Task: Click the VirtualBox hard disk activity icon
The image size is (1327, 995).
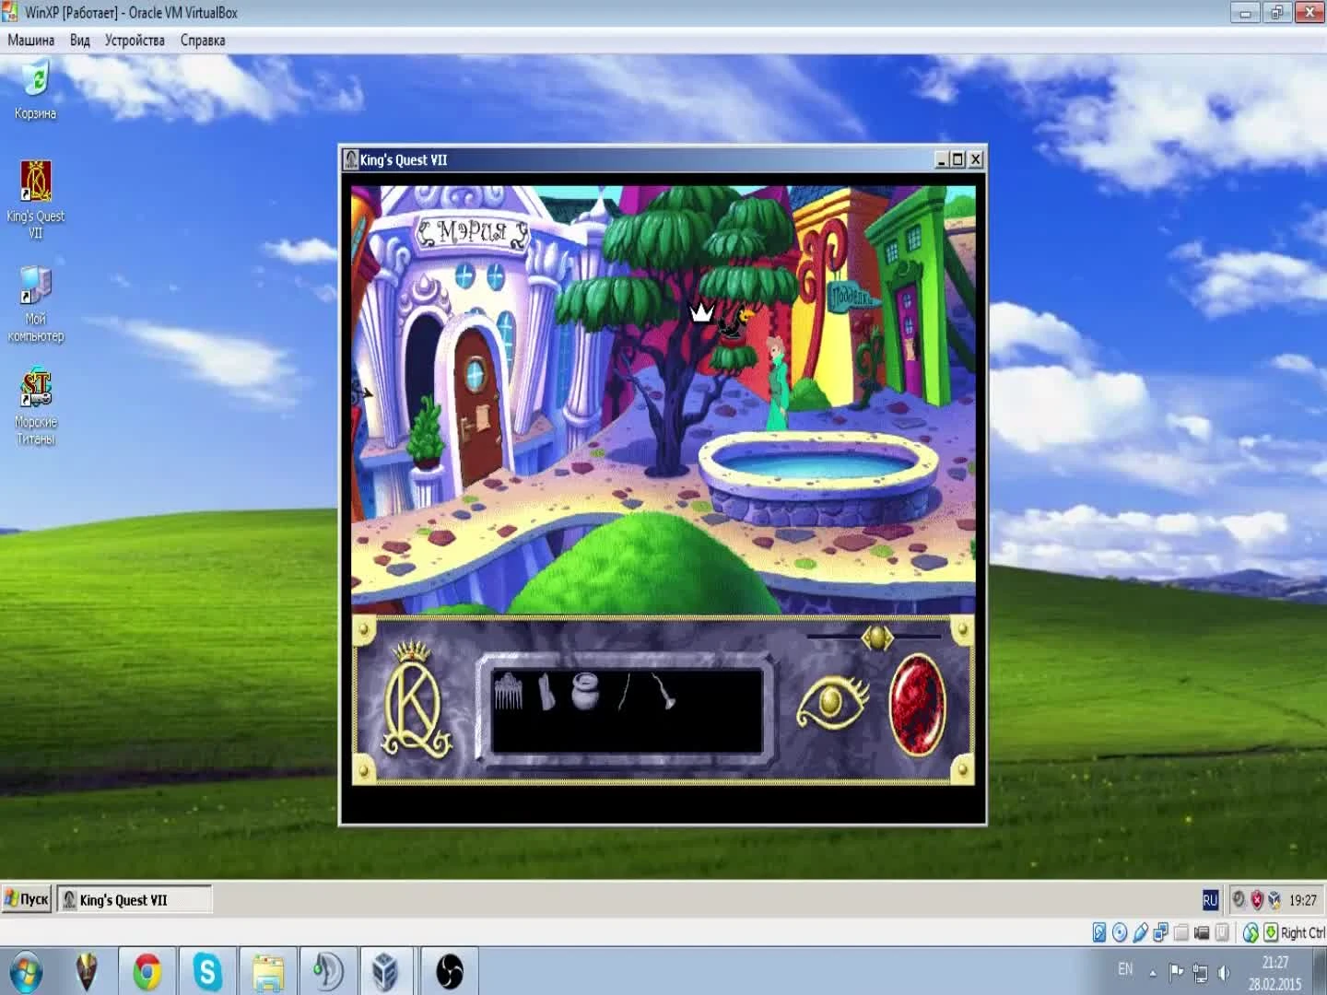Action: 1099,932
